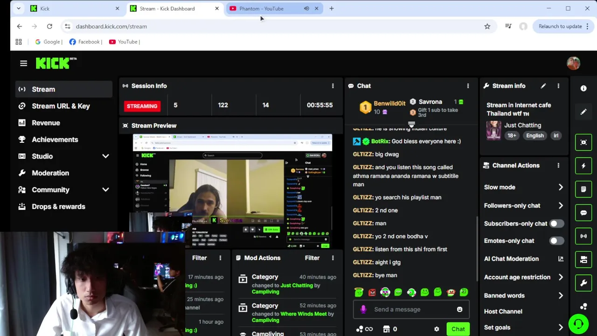Insert the angry red emote
Viewport: 597px width, 336px height.
(372, 292)
